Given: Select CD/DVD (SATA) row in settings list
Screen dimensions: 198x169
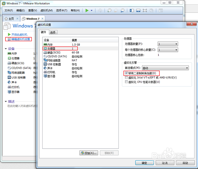Looking at the screenshot, I should point(81,56).
